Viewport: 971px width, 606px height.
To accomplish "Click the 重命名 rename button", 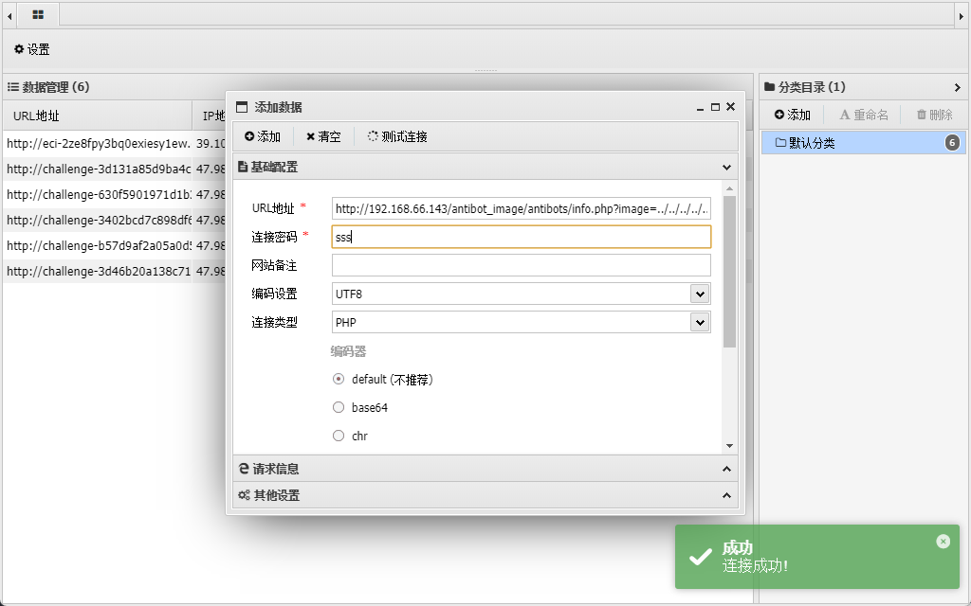I will [863, 115].
